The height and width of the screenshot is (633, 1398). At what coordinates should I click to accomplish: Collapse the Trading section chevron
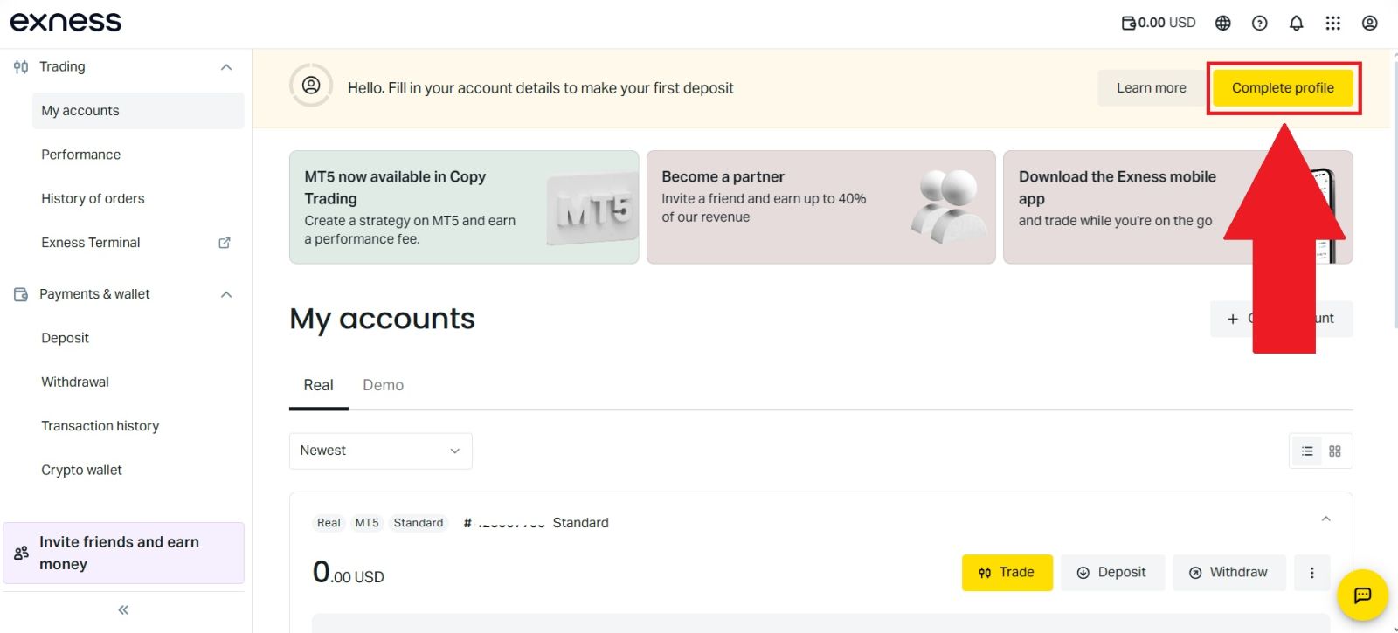(226, 66)
